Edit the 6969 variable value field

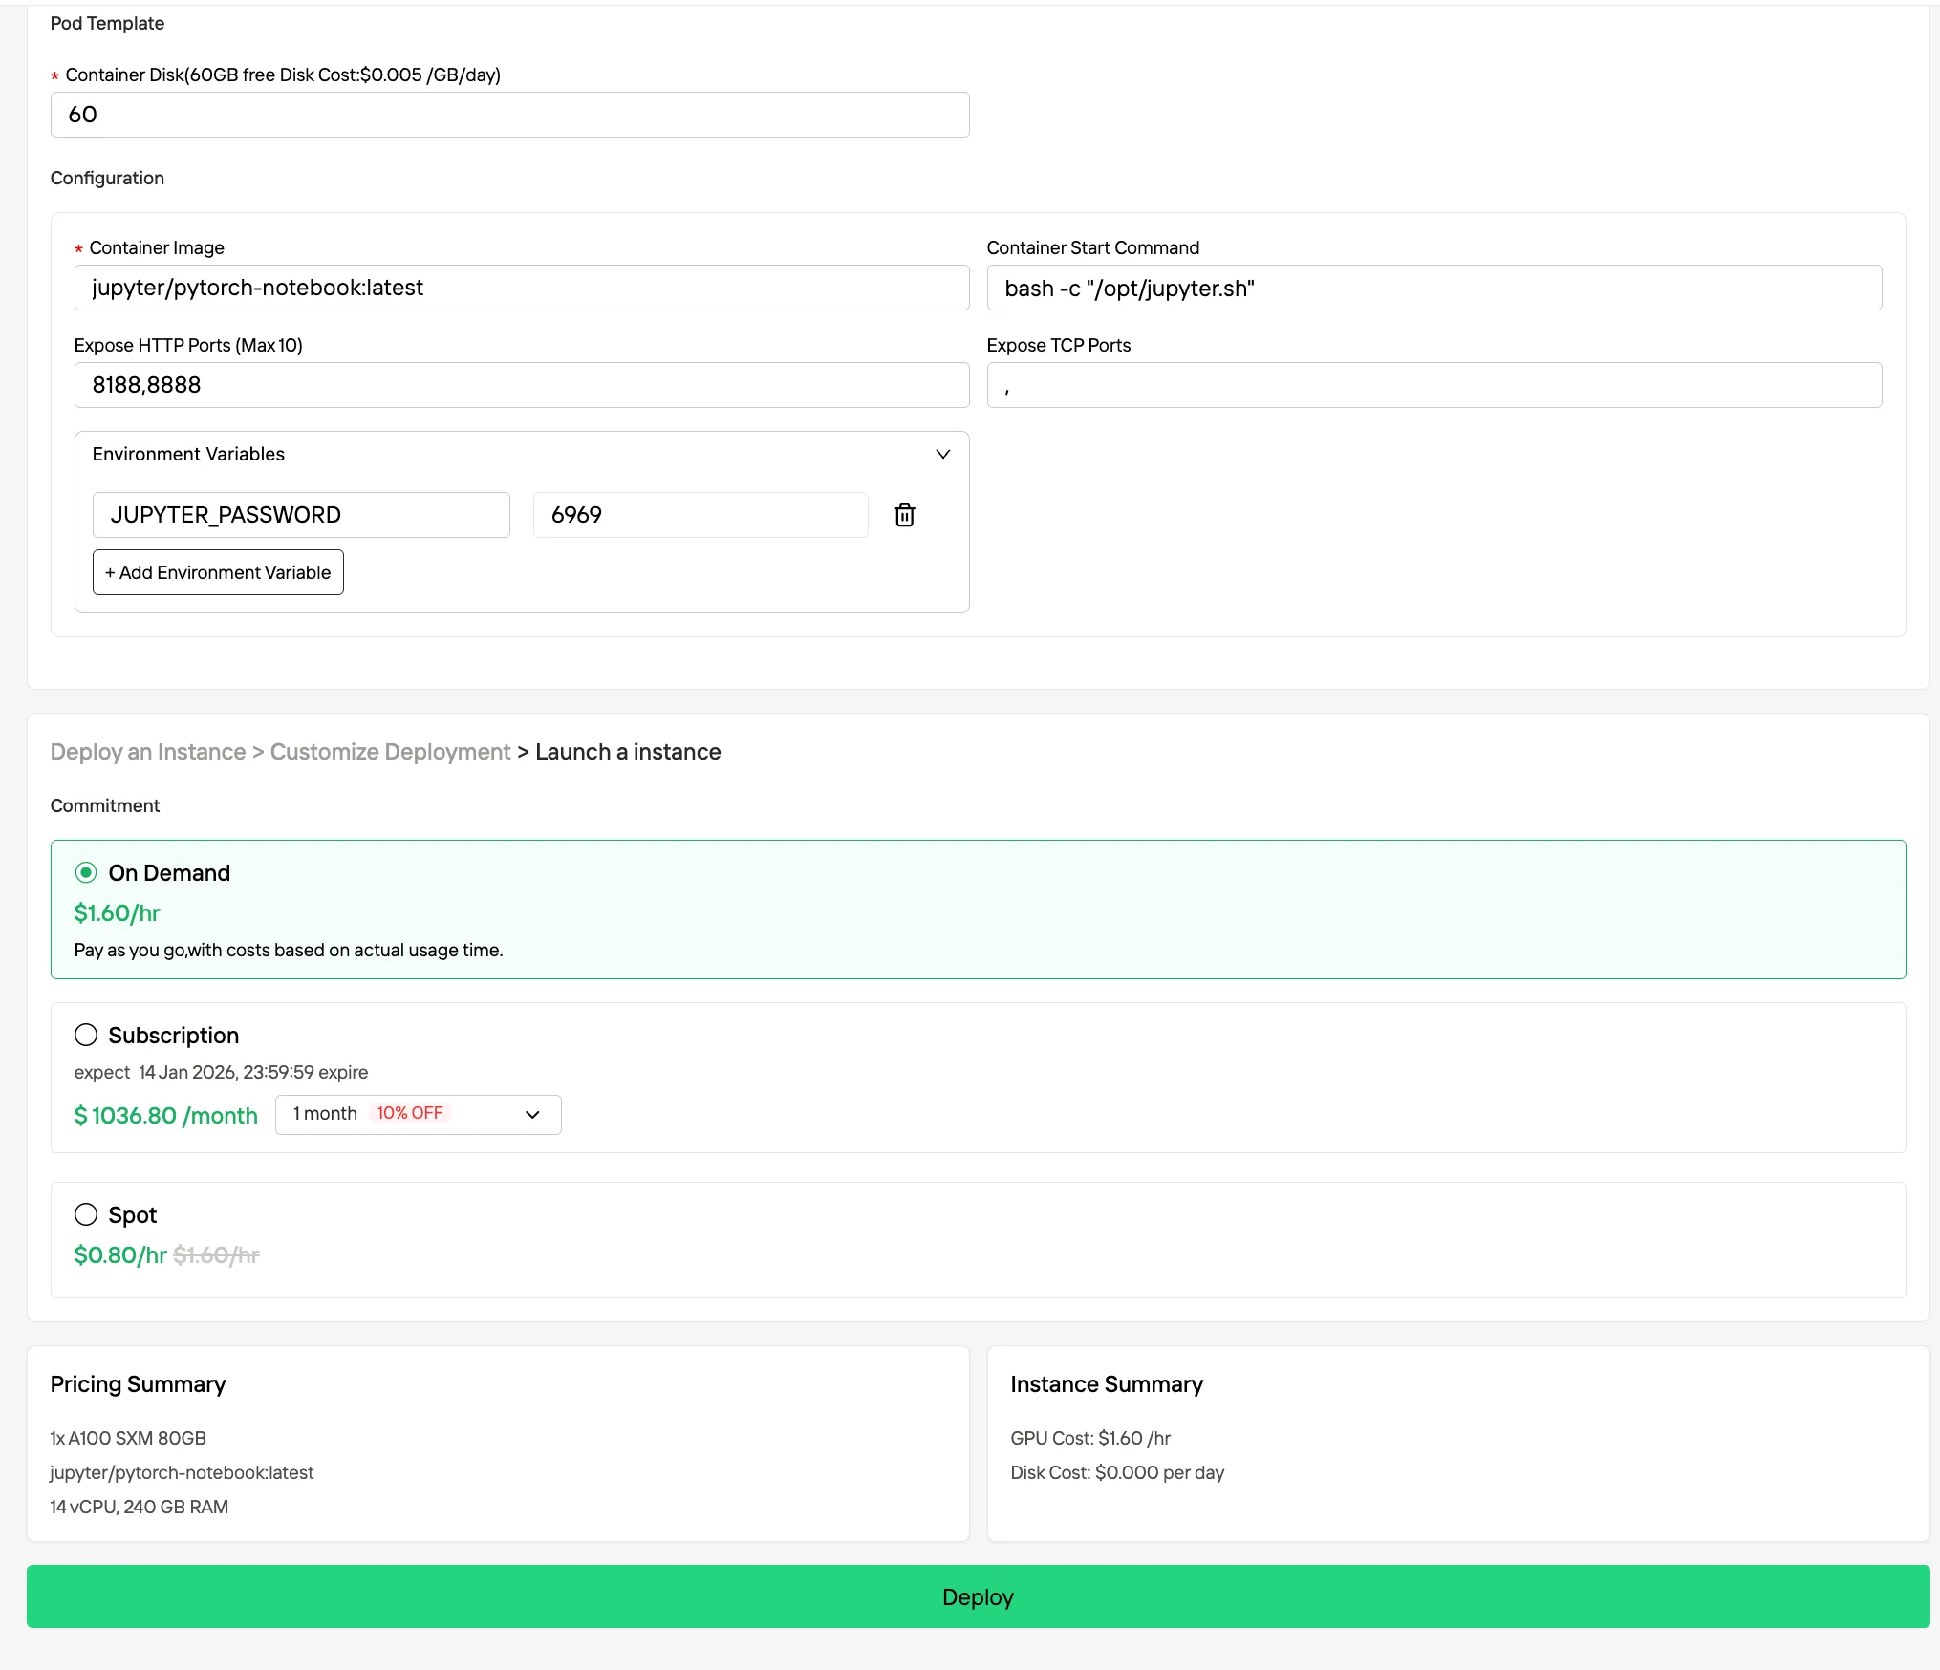point(701,515)
